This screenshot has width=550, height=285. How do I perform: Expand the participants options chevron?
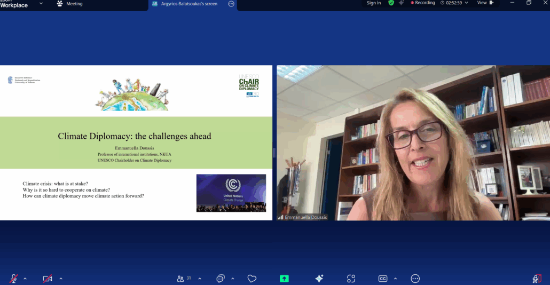(x=200, y=278)
